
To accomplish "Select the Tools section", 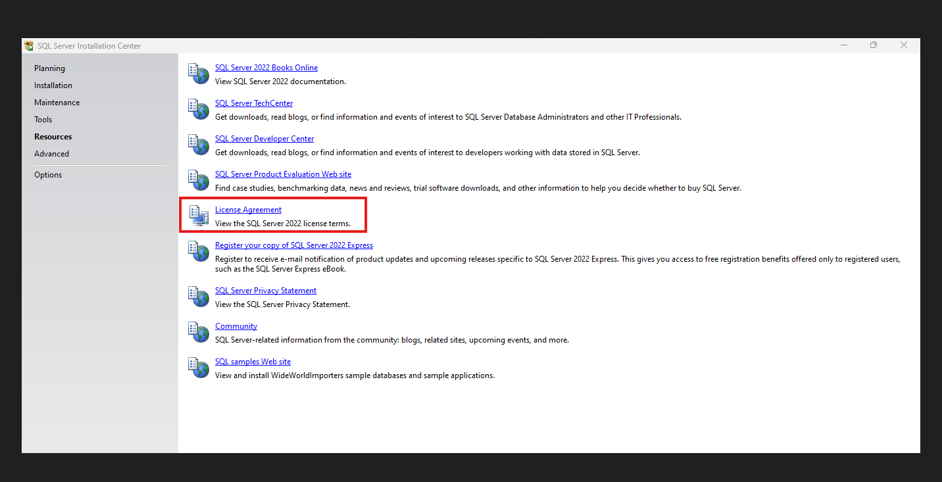I will point(43,120).
